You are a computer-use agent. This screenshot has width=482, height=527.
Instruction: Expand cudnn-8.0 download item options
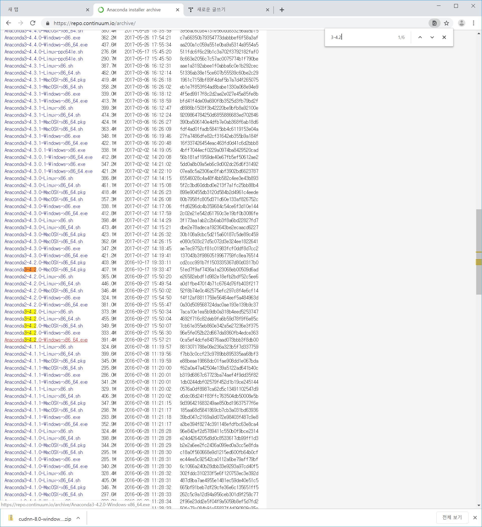coord(78,518)
